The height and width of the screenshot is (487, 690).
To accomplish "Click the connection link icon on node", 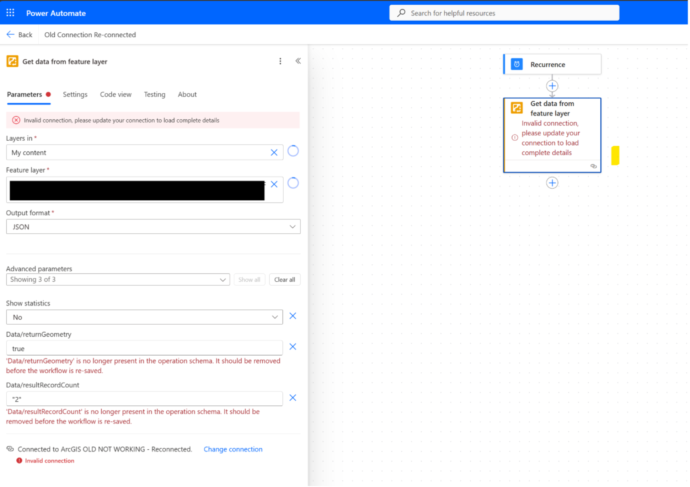I will coord(594,166).
